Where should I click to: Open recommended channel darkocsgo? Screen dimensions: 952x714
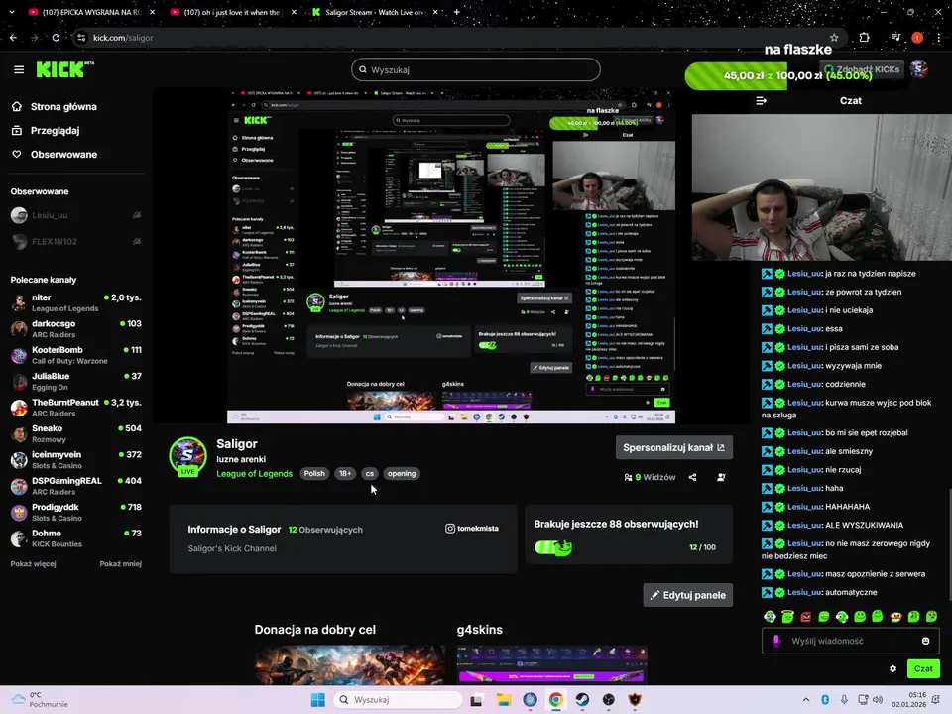(x=76, y=328)
